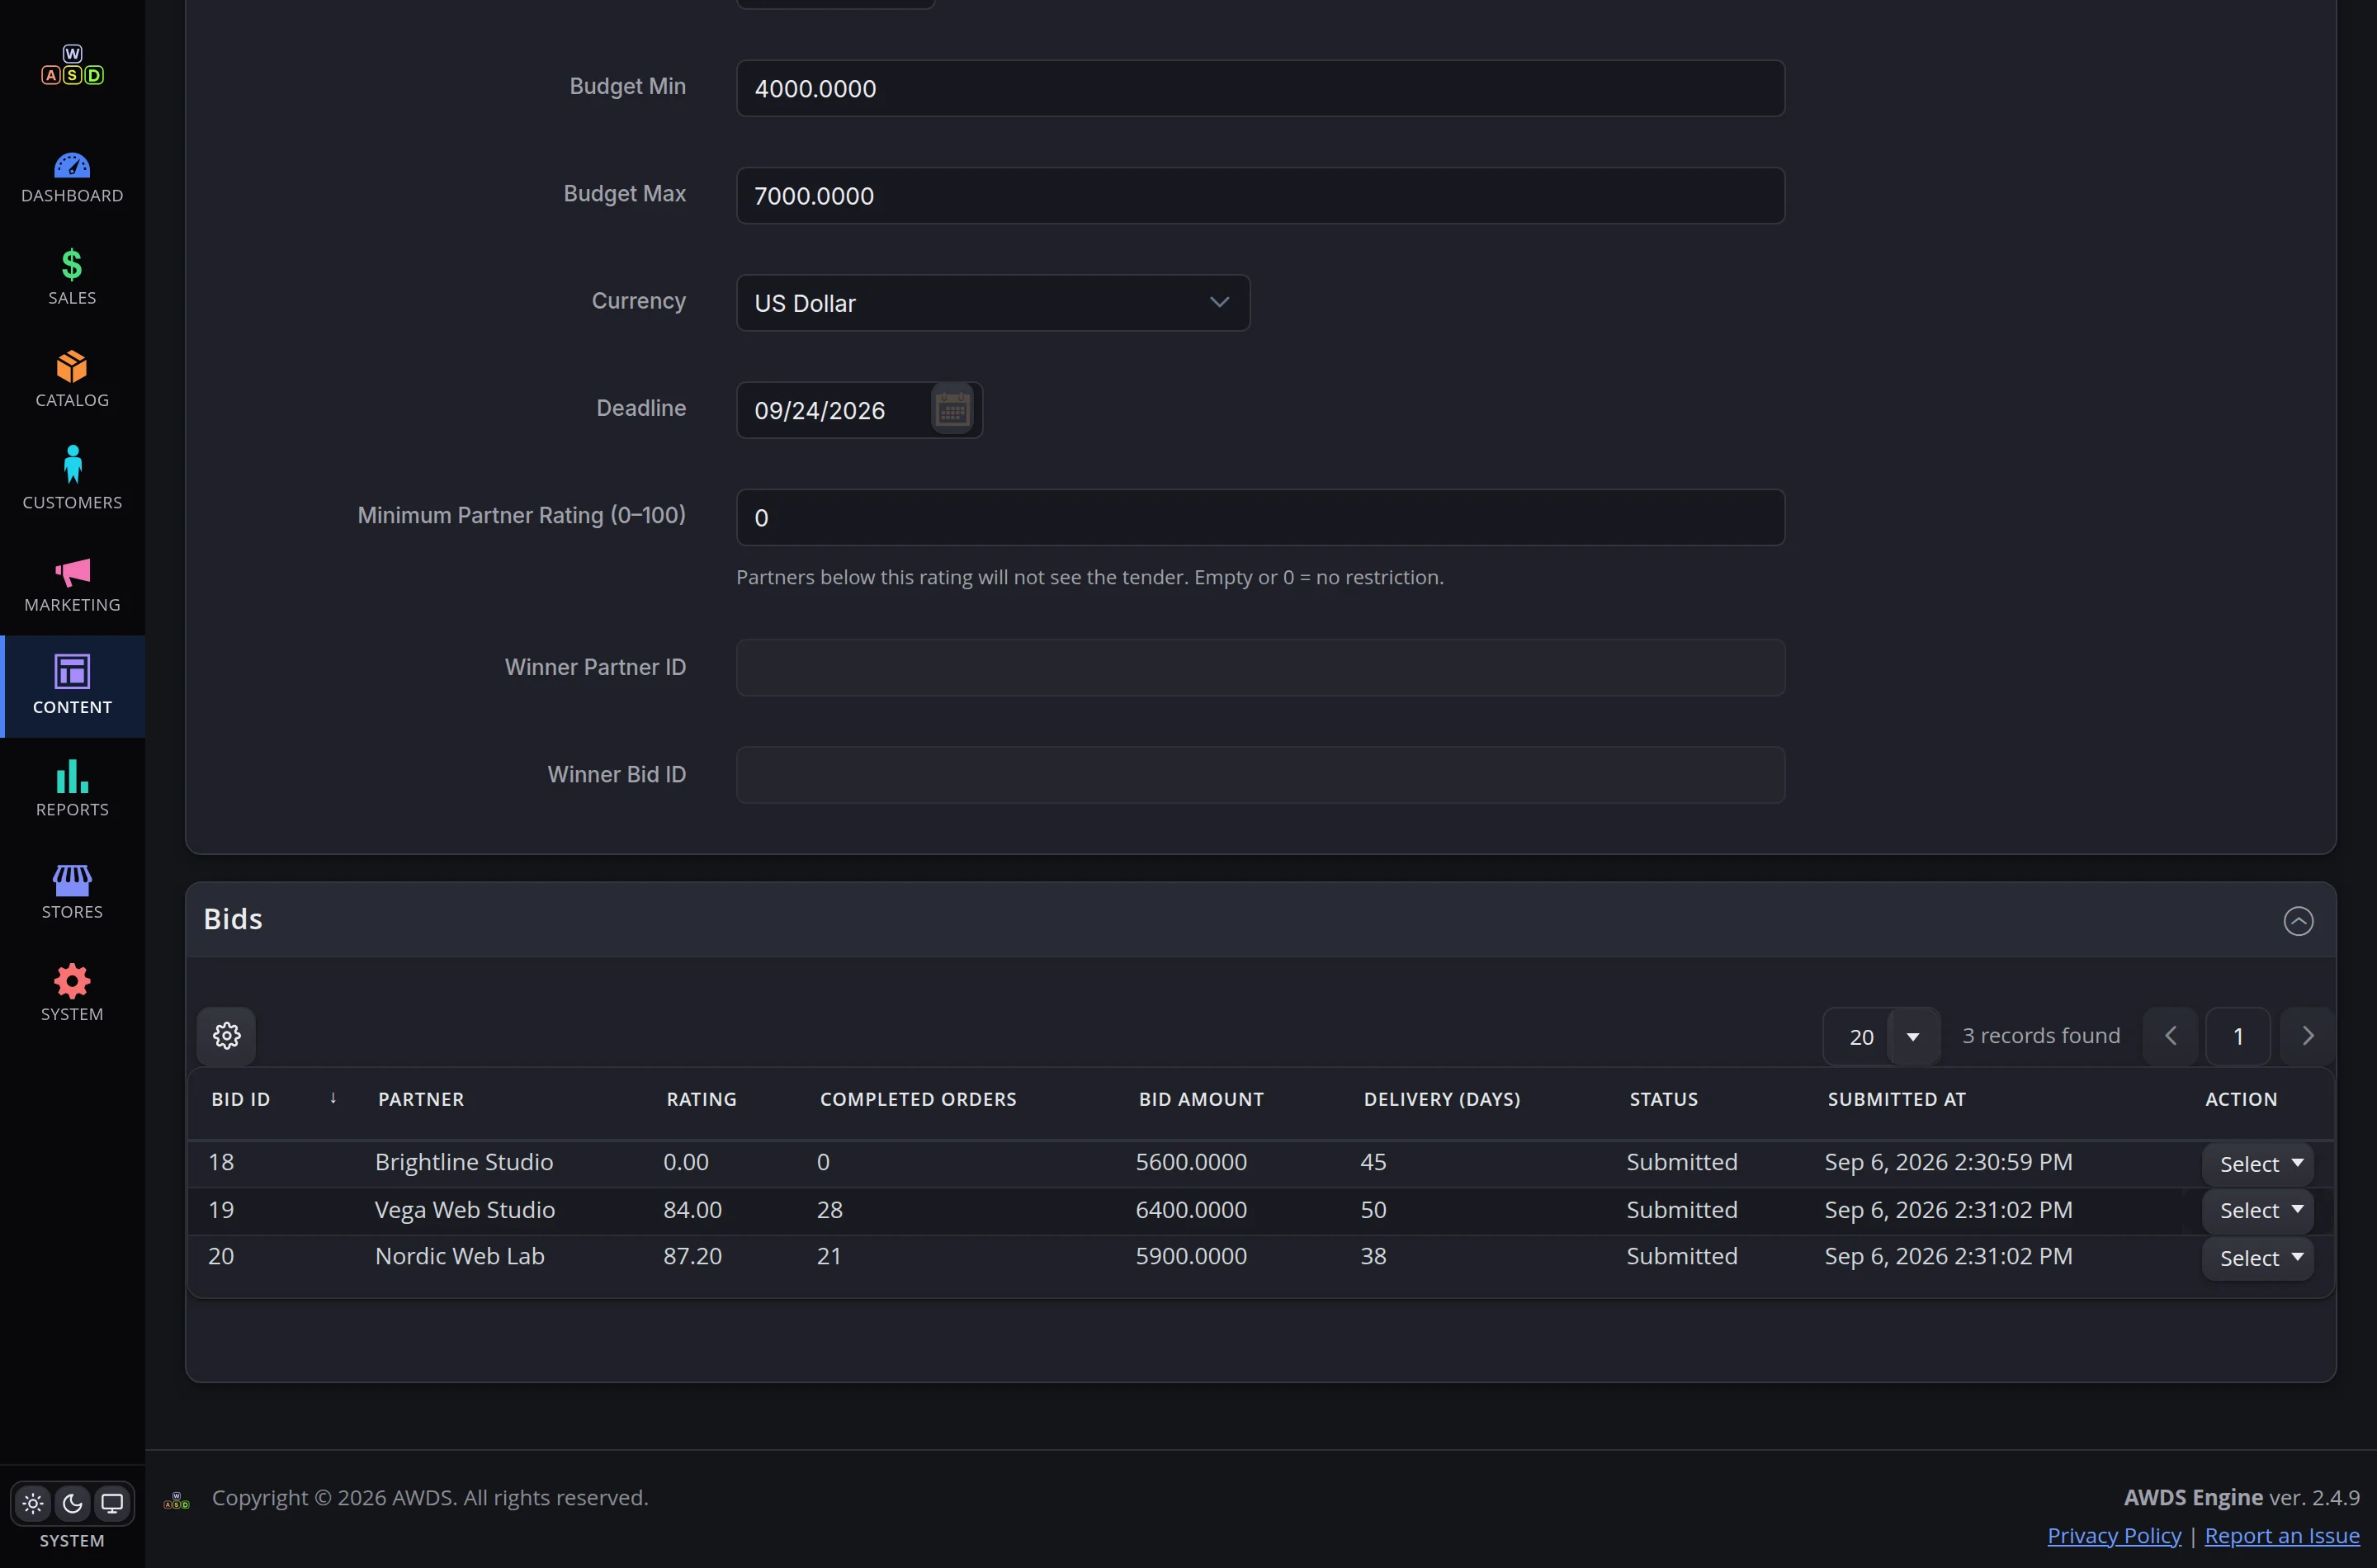Click the Winner Bid ID field
This screenshot has height=1568, width=2377.
1260,774
